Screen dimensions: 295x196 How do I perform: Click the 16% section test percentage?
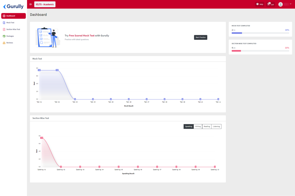pos(287,48)
